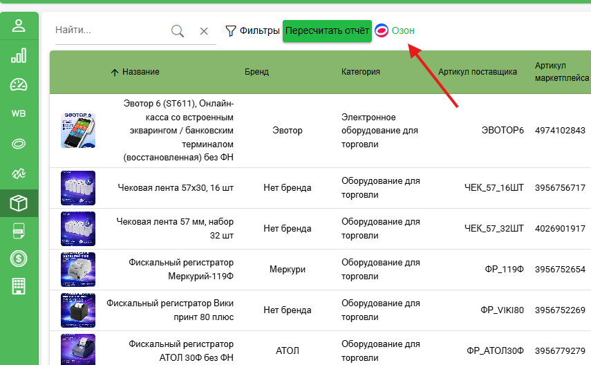This screenshot has height=365, width=591.
Task: Click the brand cell Меркури
Action: pos(288,269)
